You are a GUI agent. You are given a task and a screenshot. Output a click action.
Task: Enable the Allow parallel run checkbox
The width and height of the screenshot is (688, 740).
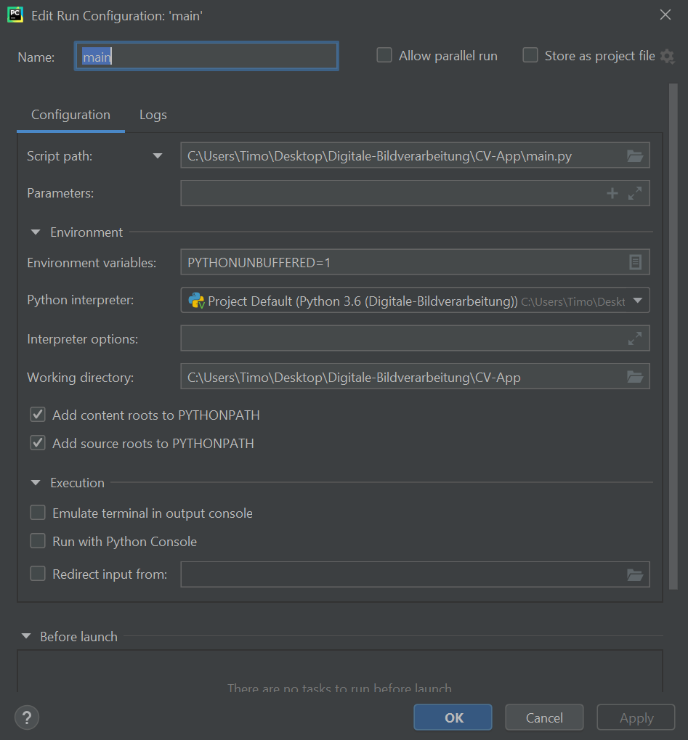click(384, 55)
